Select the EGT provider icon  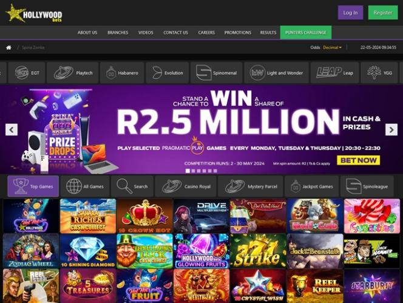(27, 73)
